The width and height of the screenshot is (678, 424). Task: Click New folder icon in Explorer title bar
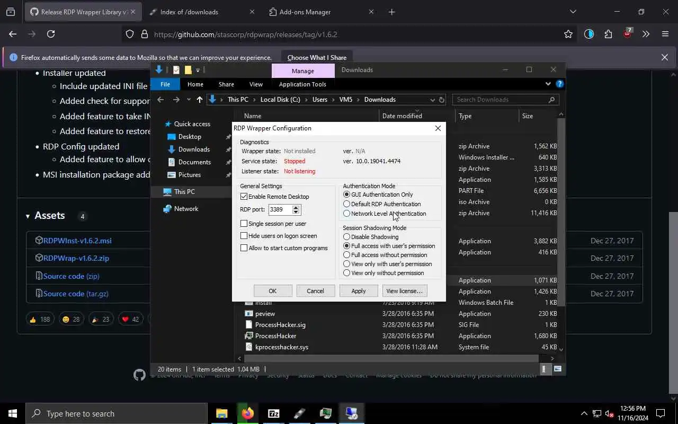click(188, 70)
